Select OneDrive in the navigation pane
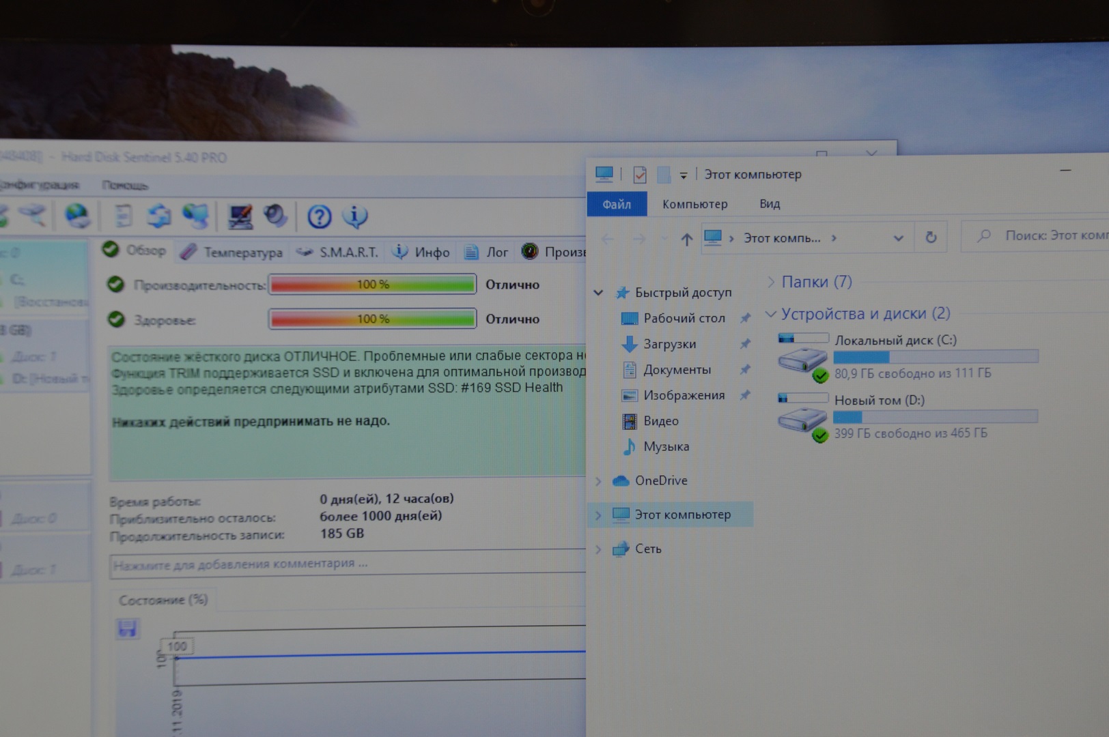The image size is (1109, 737). [660, 480]
